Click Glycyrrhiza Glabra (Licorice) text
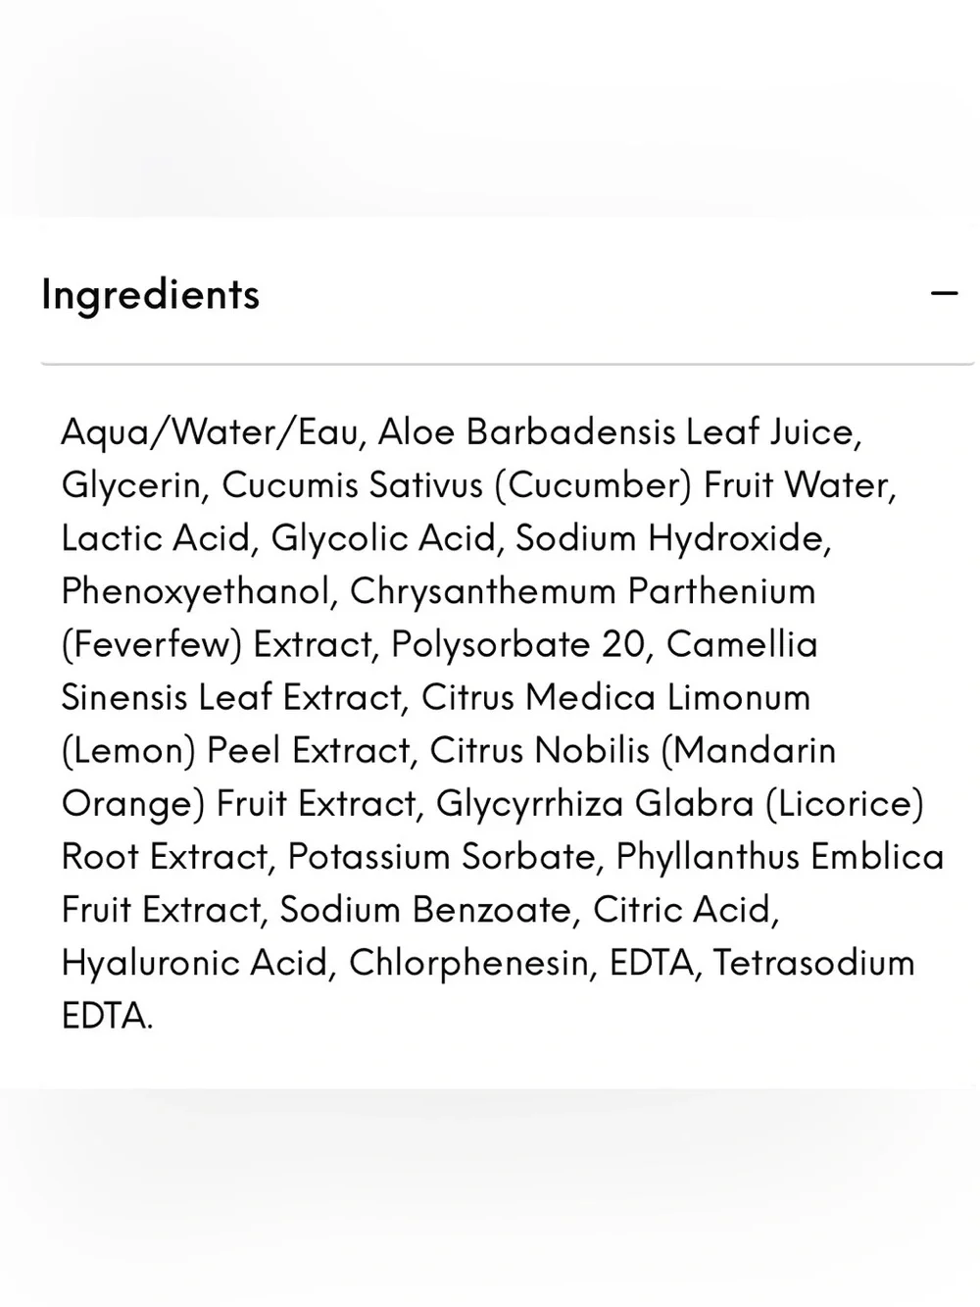 point(680,803)
